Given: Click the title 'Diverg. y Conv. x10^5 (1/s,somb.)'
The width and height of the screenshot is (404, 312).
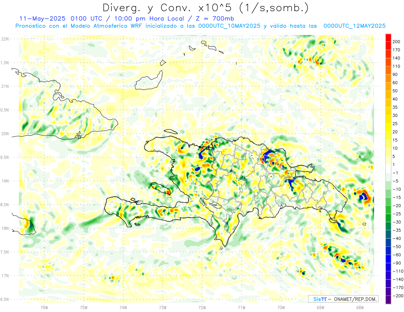Looking at the screenshot, I should (x=205, y=8).
